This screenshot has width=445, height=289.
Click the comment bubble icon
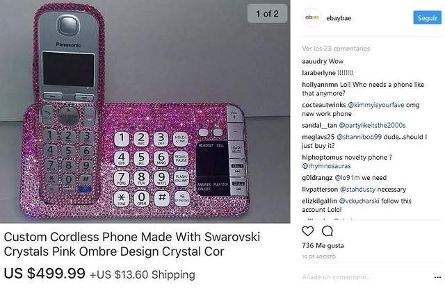327,231
